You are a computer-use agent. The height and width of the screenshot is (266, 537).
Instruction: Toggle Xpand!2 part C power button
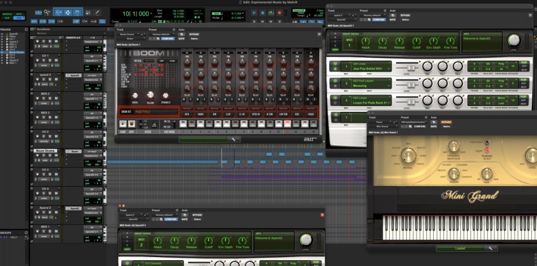pos(335,98)
